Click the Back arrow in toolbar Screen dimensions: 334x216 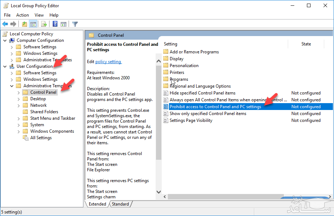click(x=5, y=24)
